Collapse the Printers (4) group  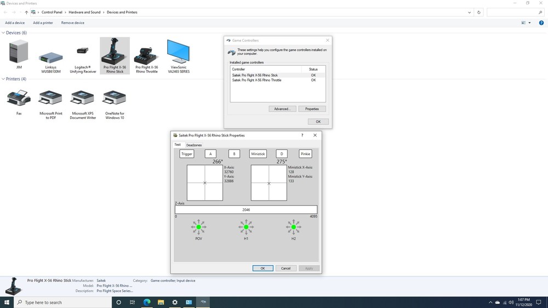click(3, 79)
